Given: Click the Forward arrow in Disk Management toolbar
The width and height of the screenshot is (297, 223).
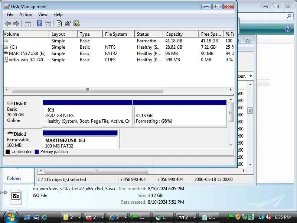Looking at the screenshot, I should click(16, 24).
